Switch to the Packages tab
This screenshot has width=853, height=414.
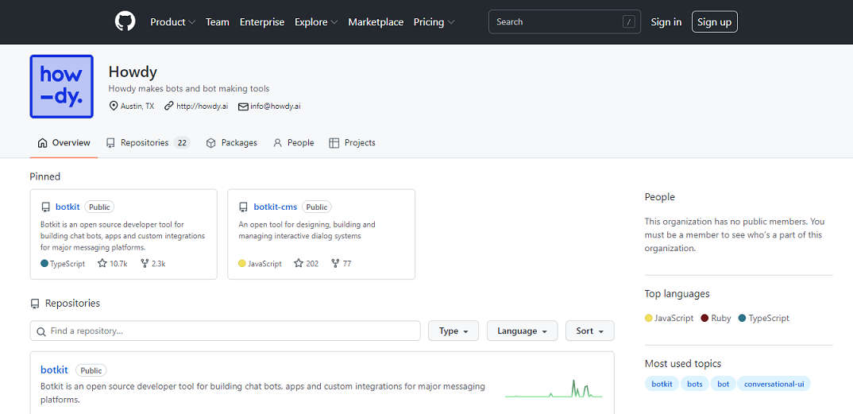231,143
